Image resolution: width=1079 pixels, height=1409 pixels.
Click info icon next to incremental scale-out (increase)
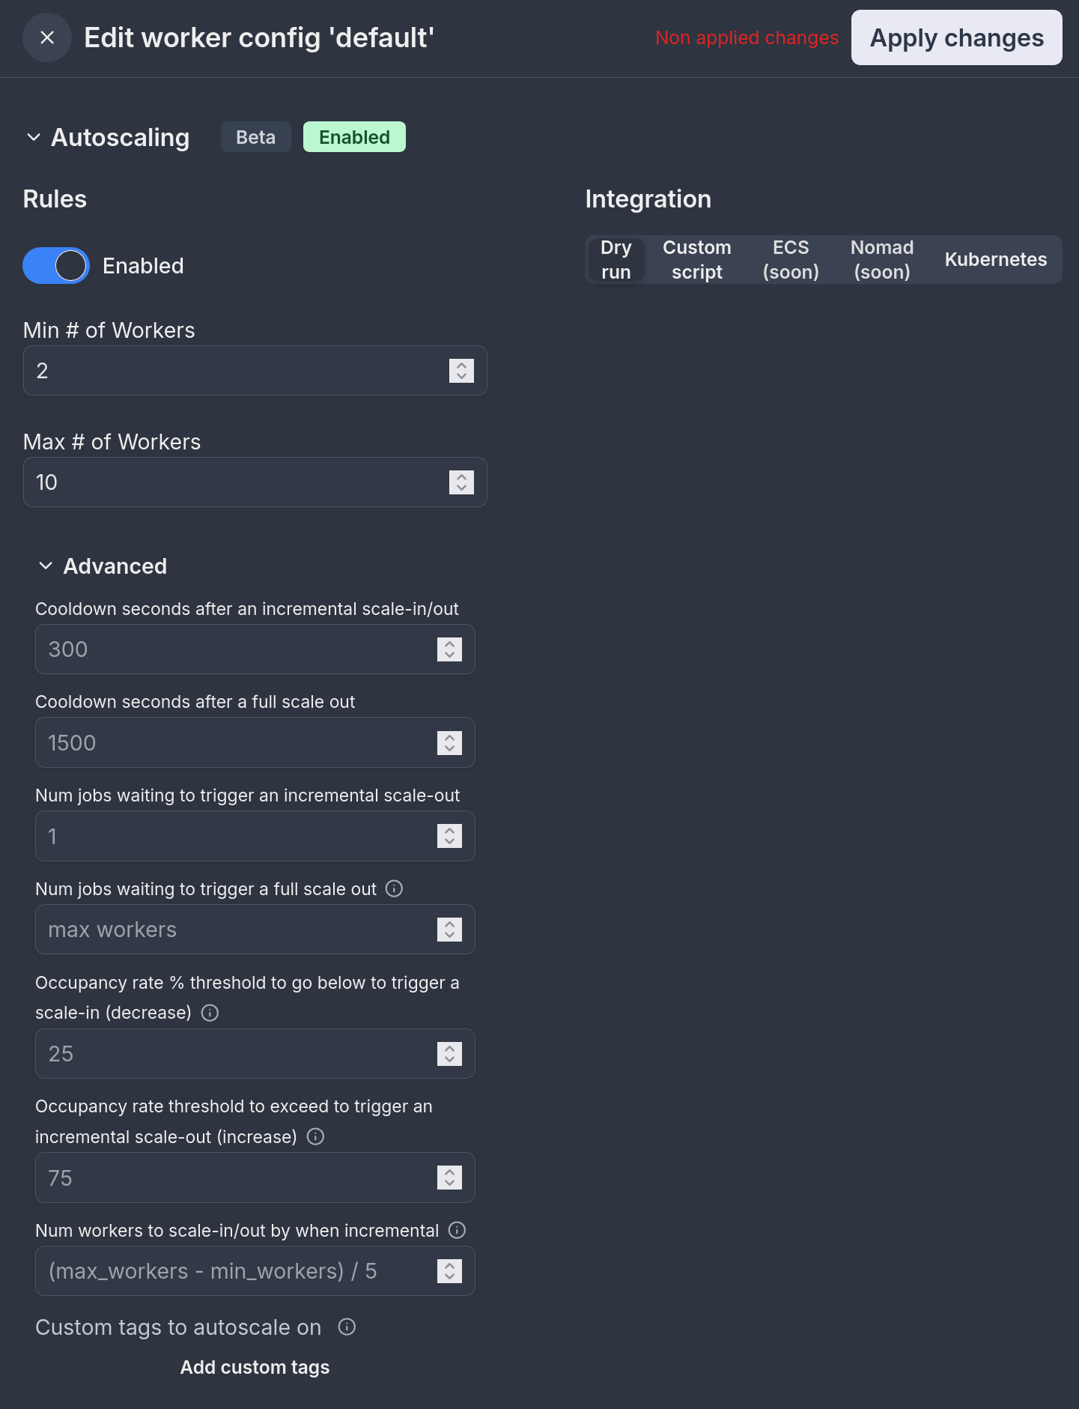(316, 1136)
